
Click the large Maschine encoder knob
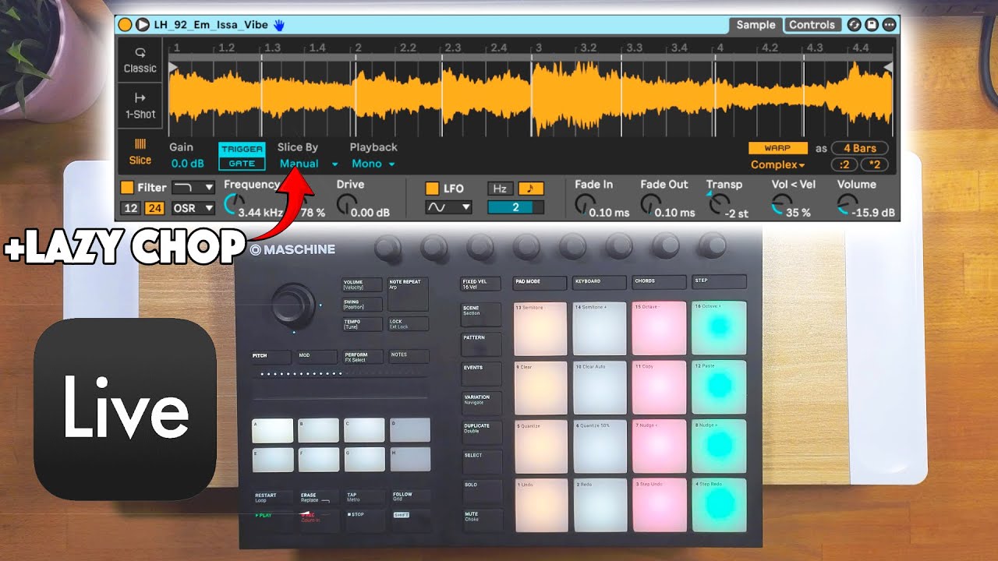point(293,305)
